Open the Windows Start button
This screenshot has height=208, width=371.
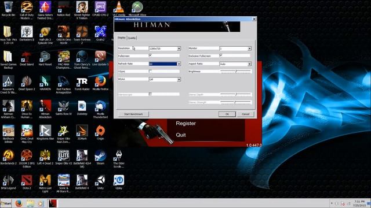tap(6, 203)
